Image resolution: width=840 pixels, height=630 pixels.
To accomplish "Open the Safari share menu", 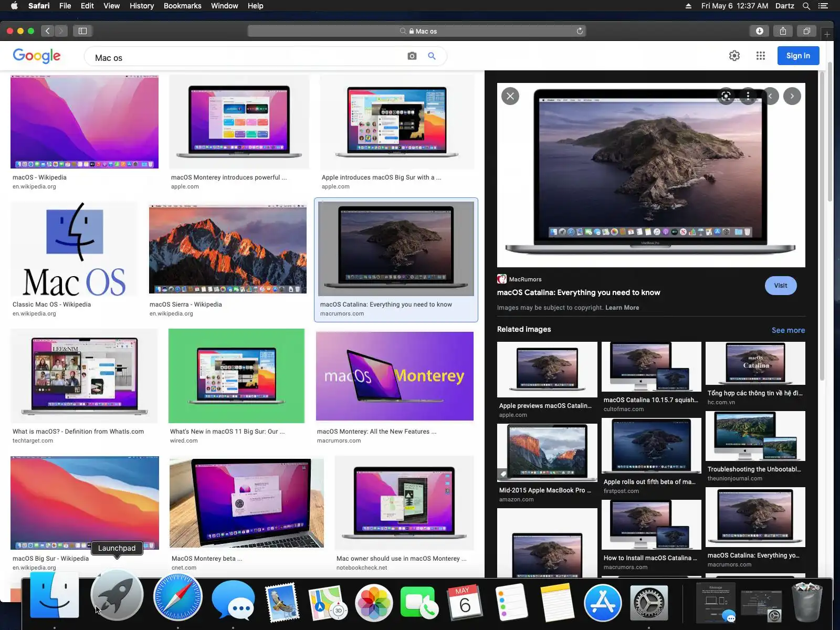I will [783, 31].
